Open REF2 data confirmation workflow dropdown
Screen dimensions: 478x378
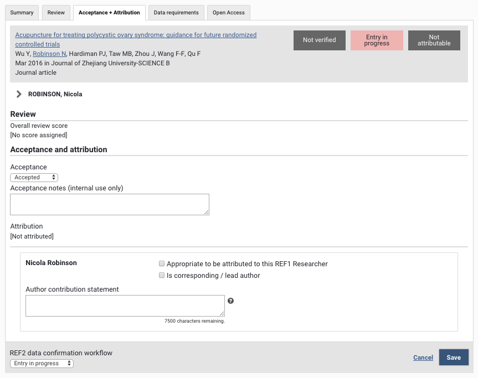pos(42,364)
